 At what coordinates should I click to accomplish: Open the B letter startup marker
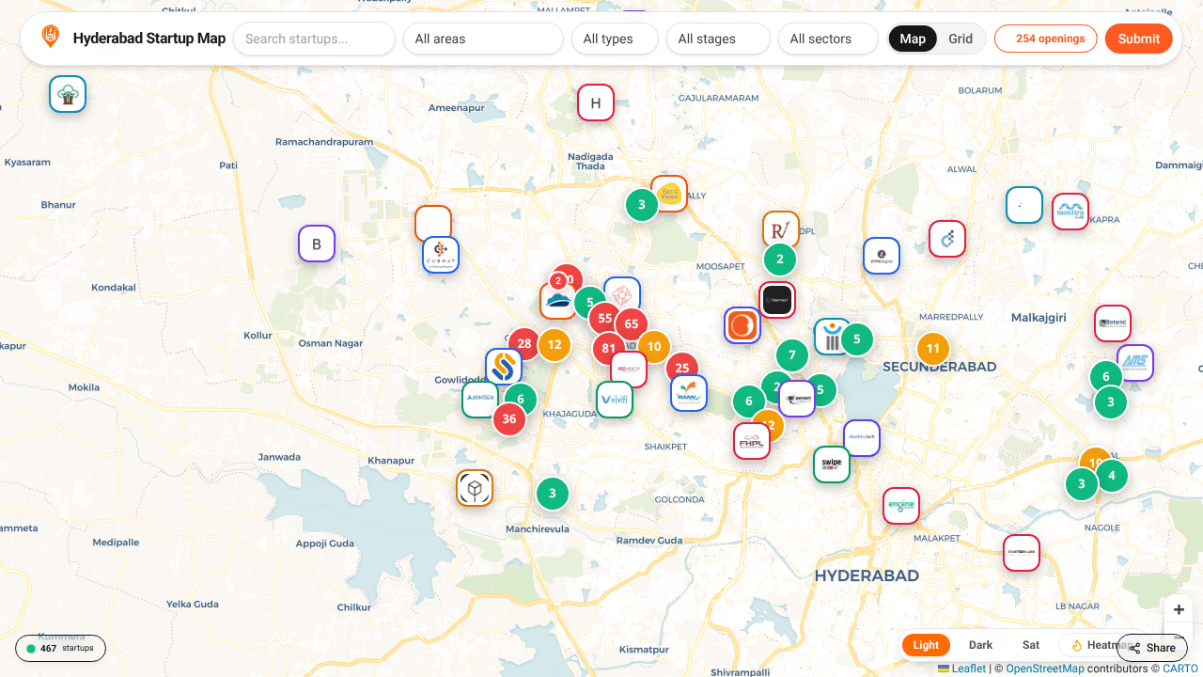317,244
